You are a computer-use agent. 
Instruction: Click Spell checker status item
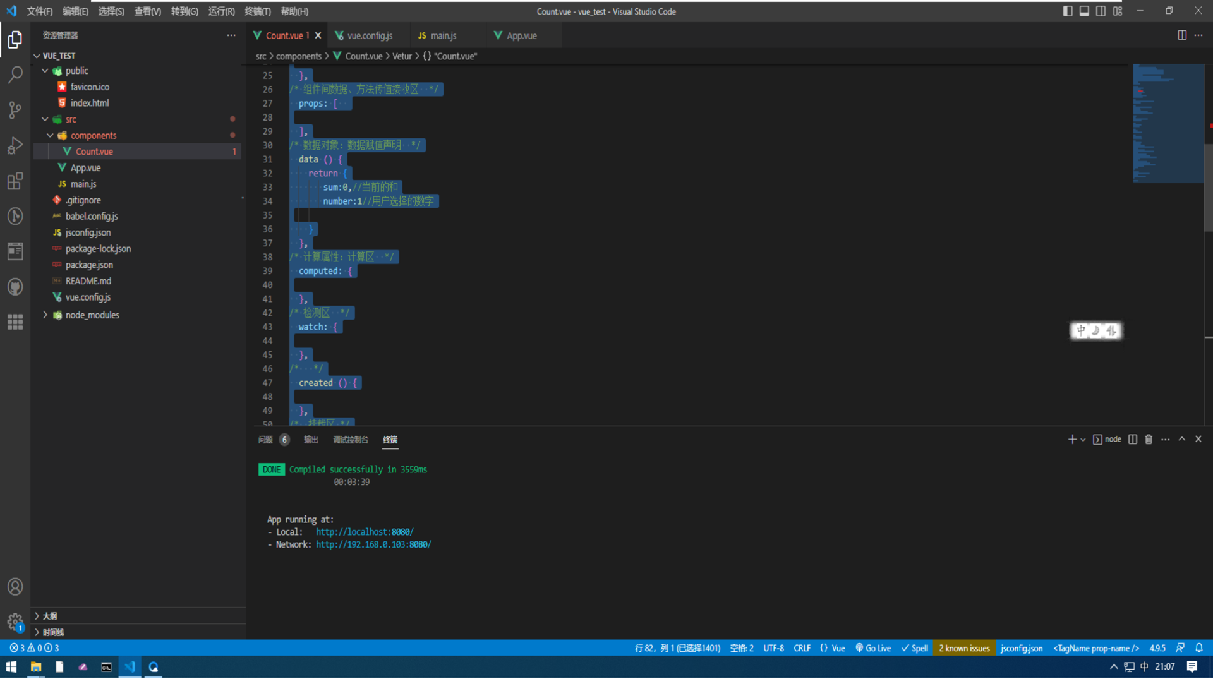pyautogui.click(x=915, y=648)
